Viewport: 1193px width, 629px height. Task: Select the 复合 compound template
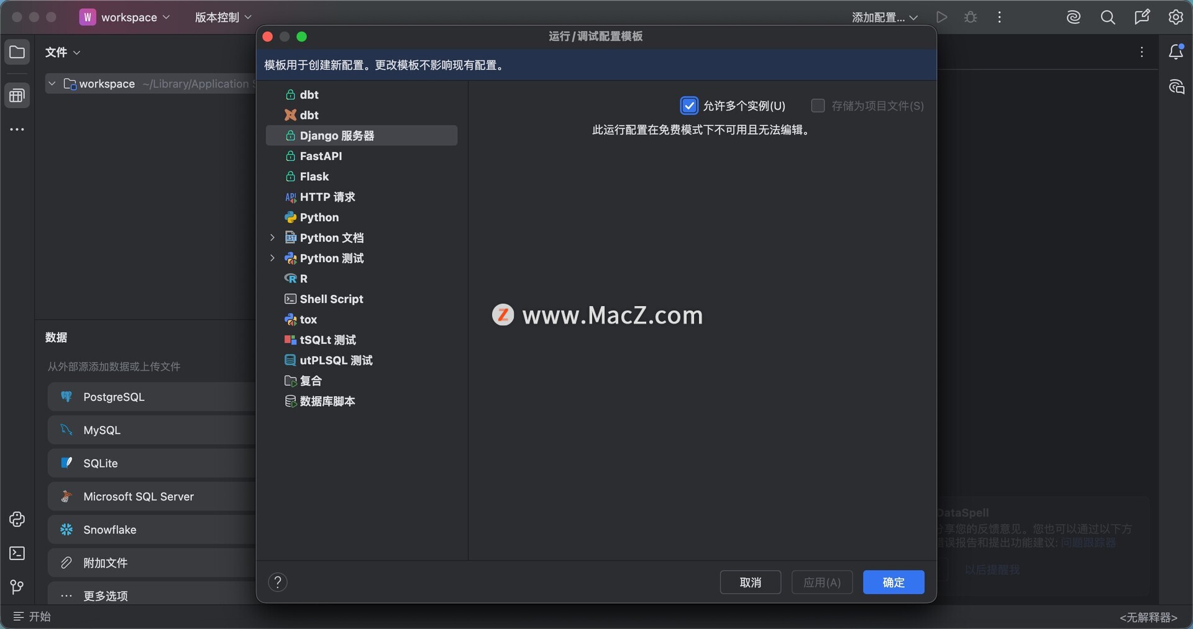tap(362, 381)
